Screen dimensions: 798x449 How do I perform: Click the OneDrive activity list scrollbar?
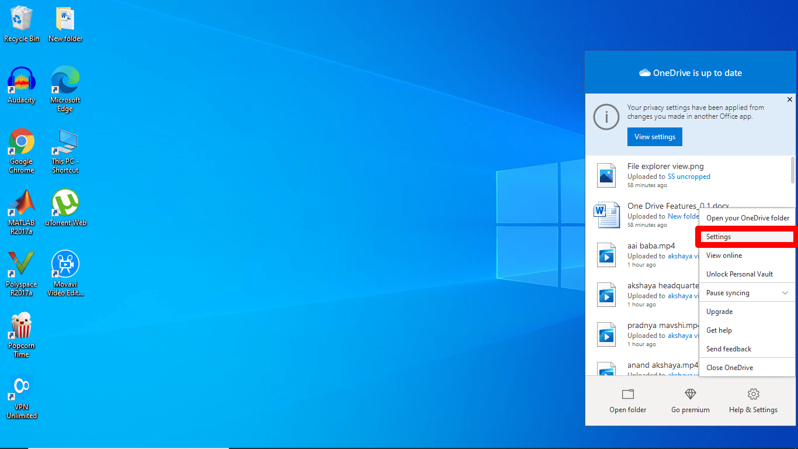[792, 170]
